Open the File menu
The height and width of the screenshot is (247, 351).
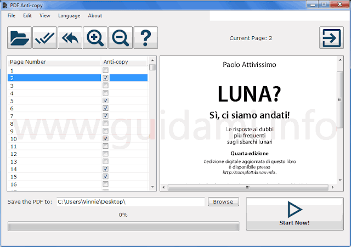pos(12,15)
